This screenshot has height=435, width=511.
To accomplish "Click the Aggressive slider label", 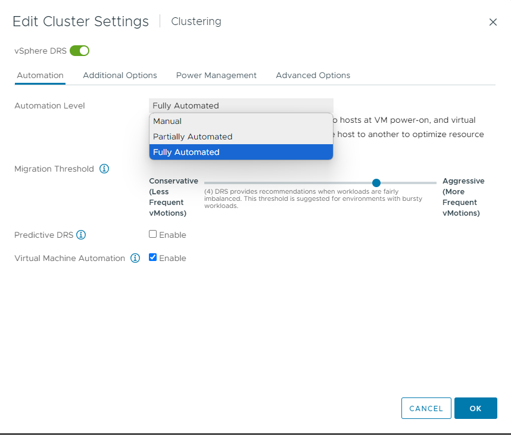I will (x=463, y=197).
